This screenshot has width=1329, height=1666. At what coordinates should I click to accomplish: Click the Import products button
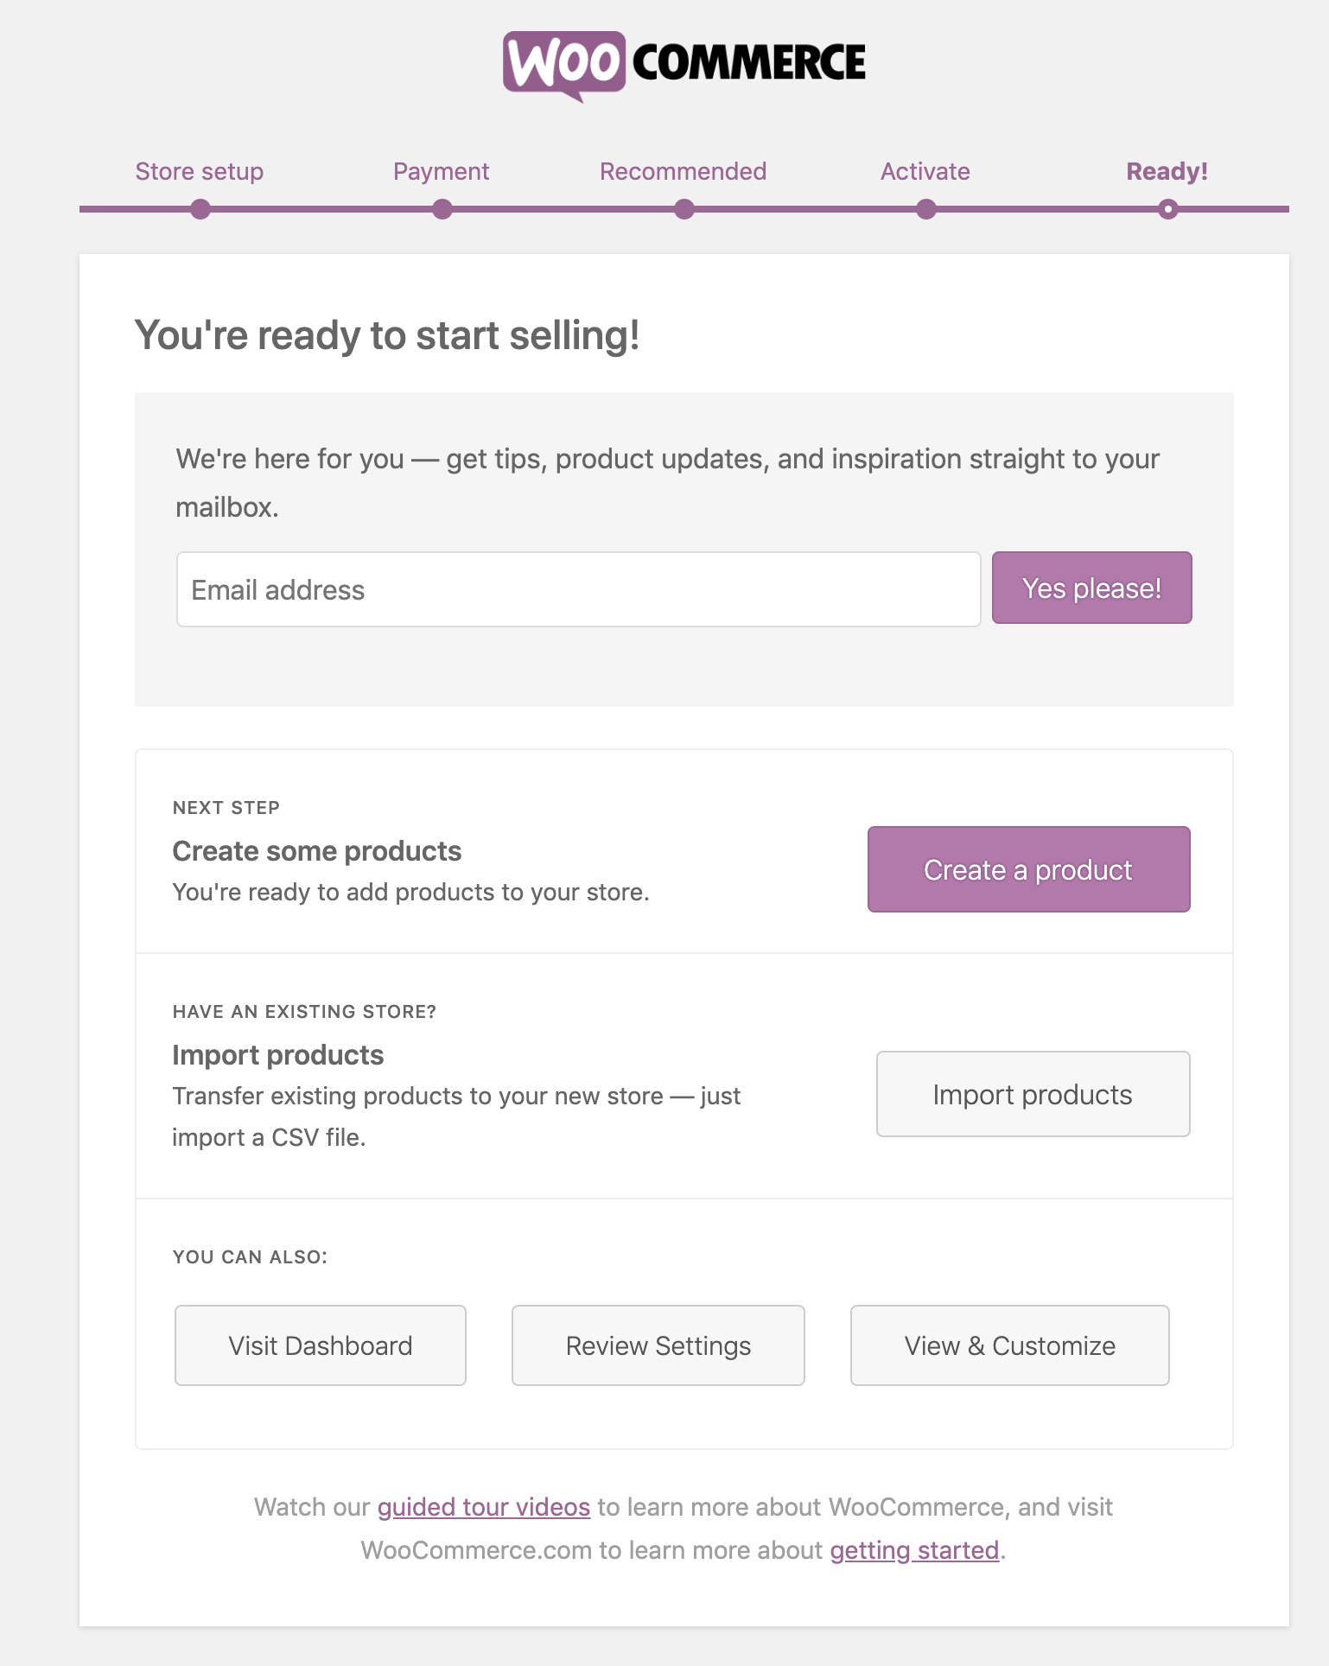point(1033,1094)
